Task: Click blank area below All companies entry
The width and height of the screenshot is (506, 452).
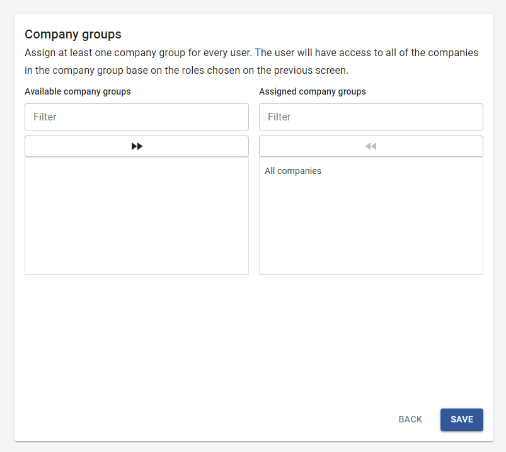Action: (x=371, y=226)
